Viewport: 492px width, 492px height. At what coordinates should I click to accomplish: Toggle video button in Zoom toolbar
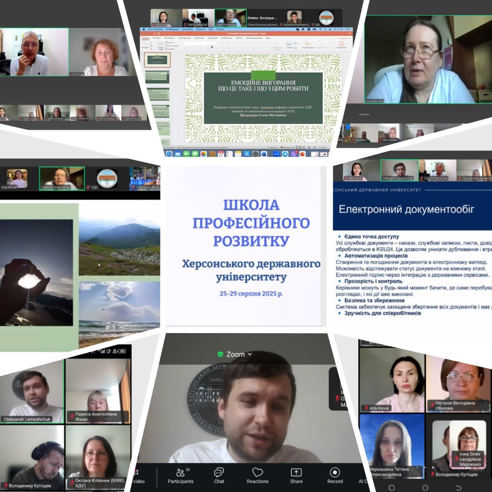coord(138,476)
